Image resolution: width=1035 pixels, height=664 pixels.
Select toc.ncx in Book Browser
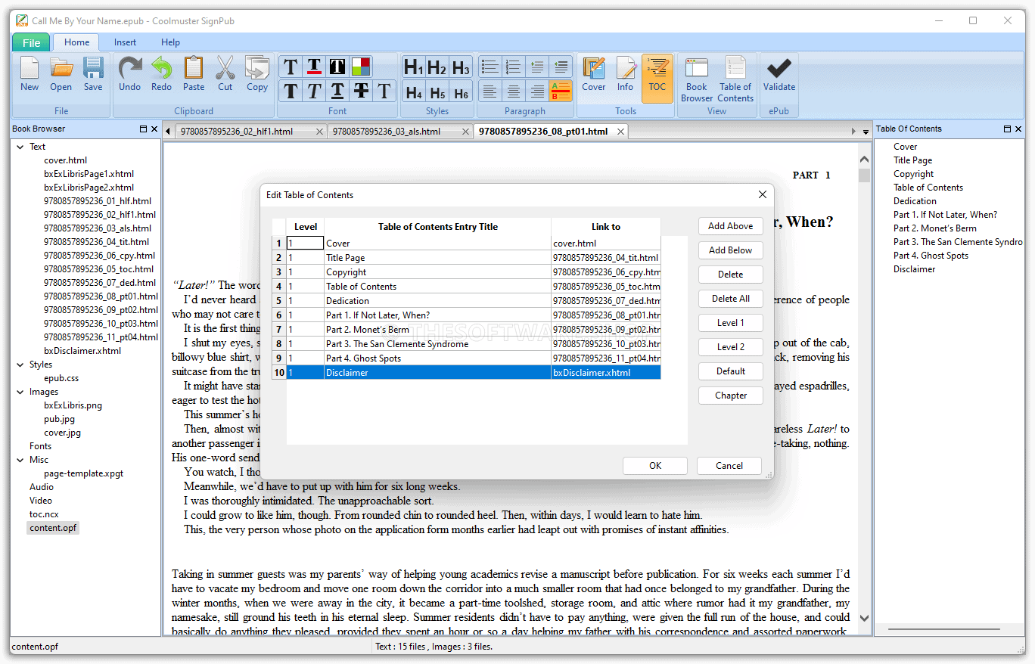point(44,514)
